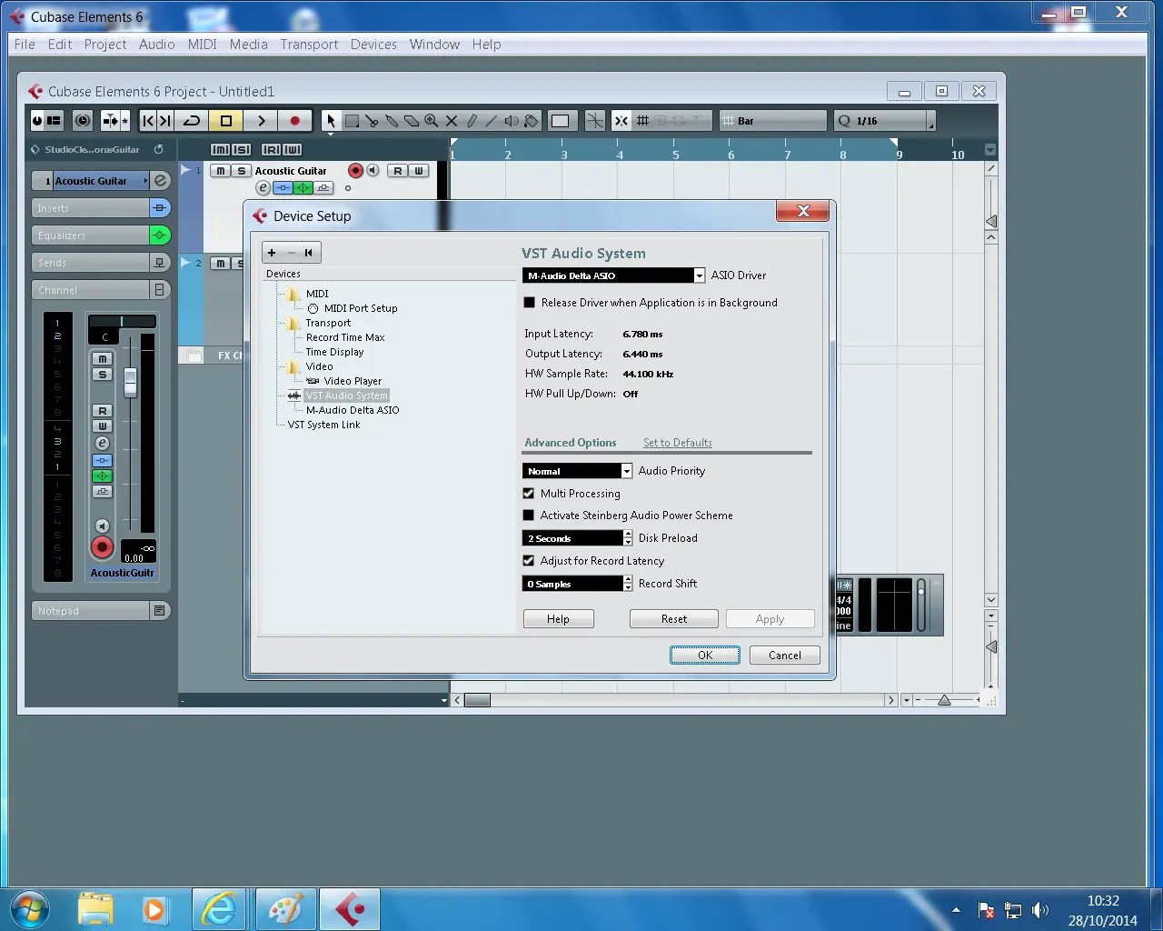
Task: Open the File menu
Action: coord(25,45)
